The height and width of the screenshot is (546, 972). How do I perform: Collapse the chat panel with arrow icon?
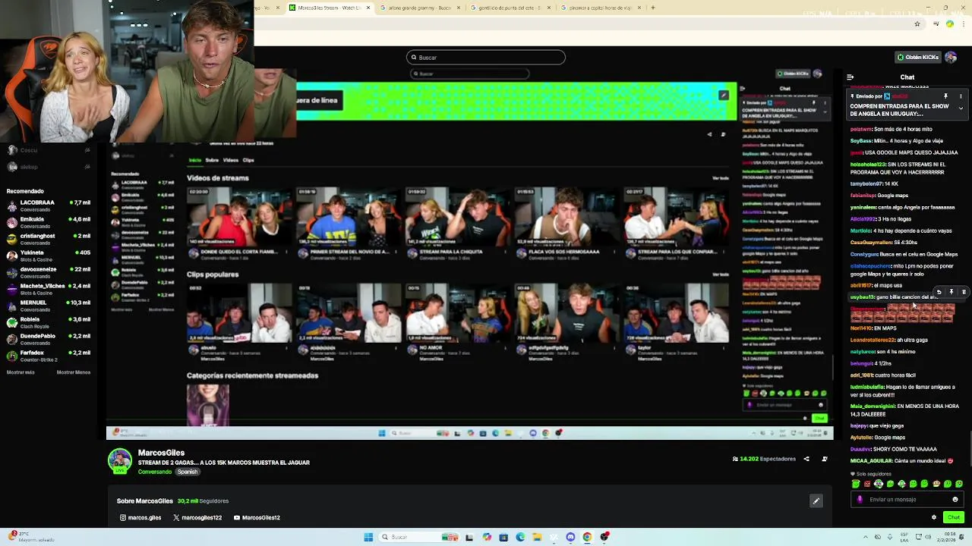point(850,77)
